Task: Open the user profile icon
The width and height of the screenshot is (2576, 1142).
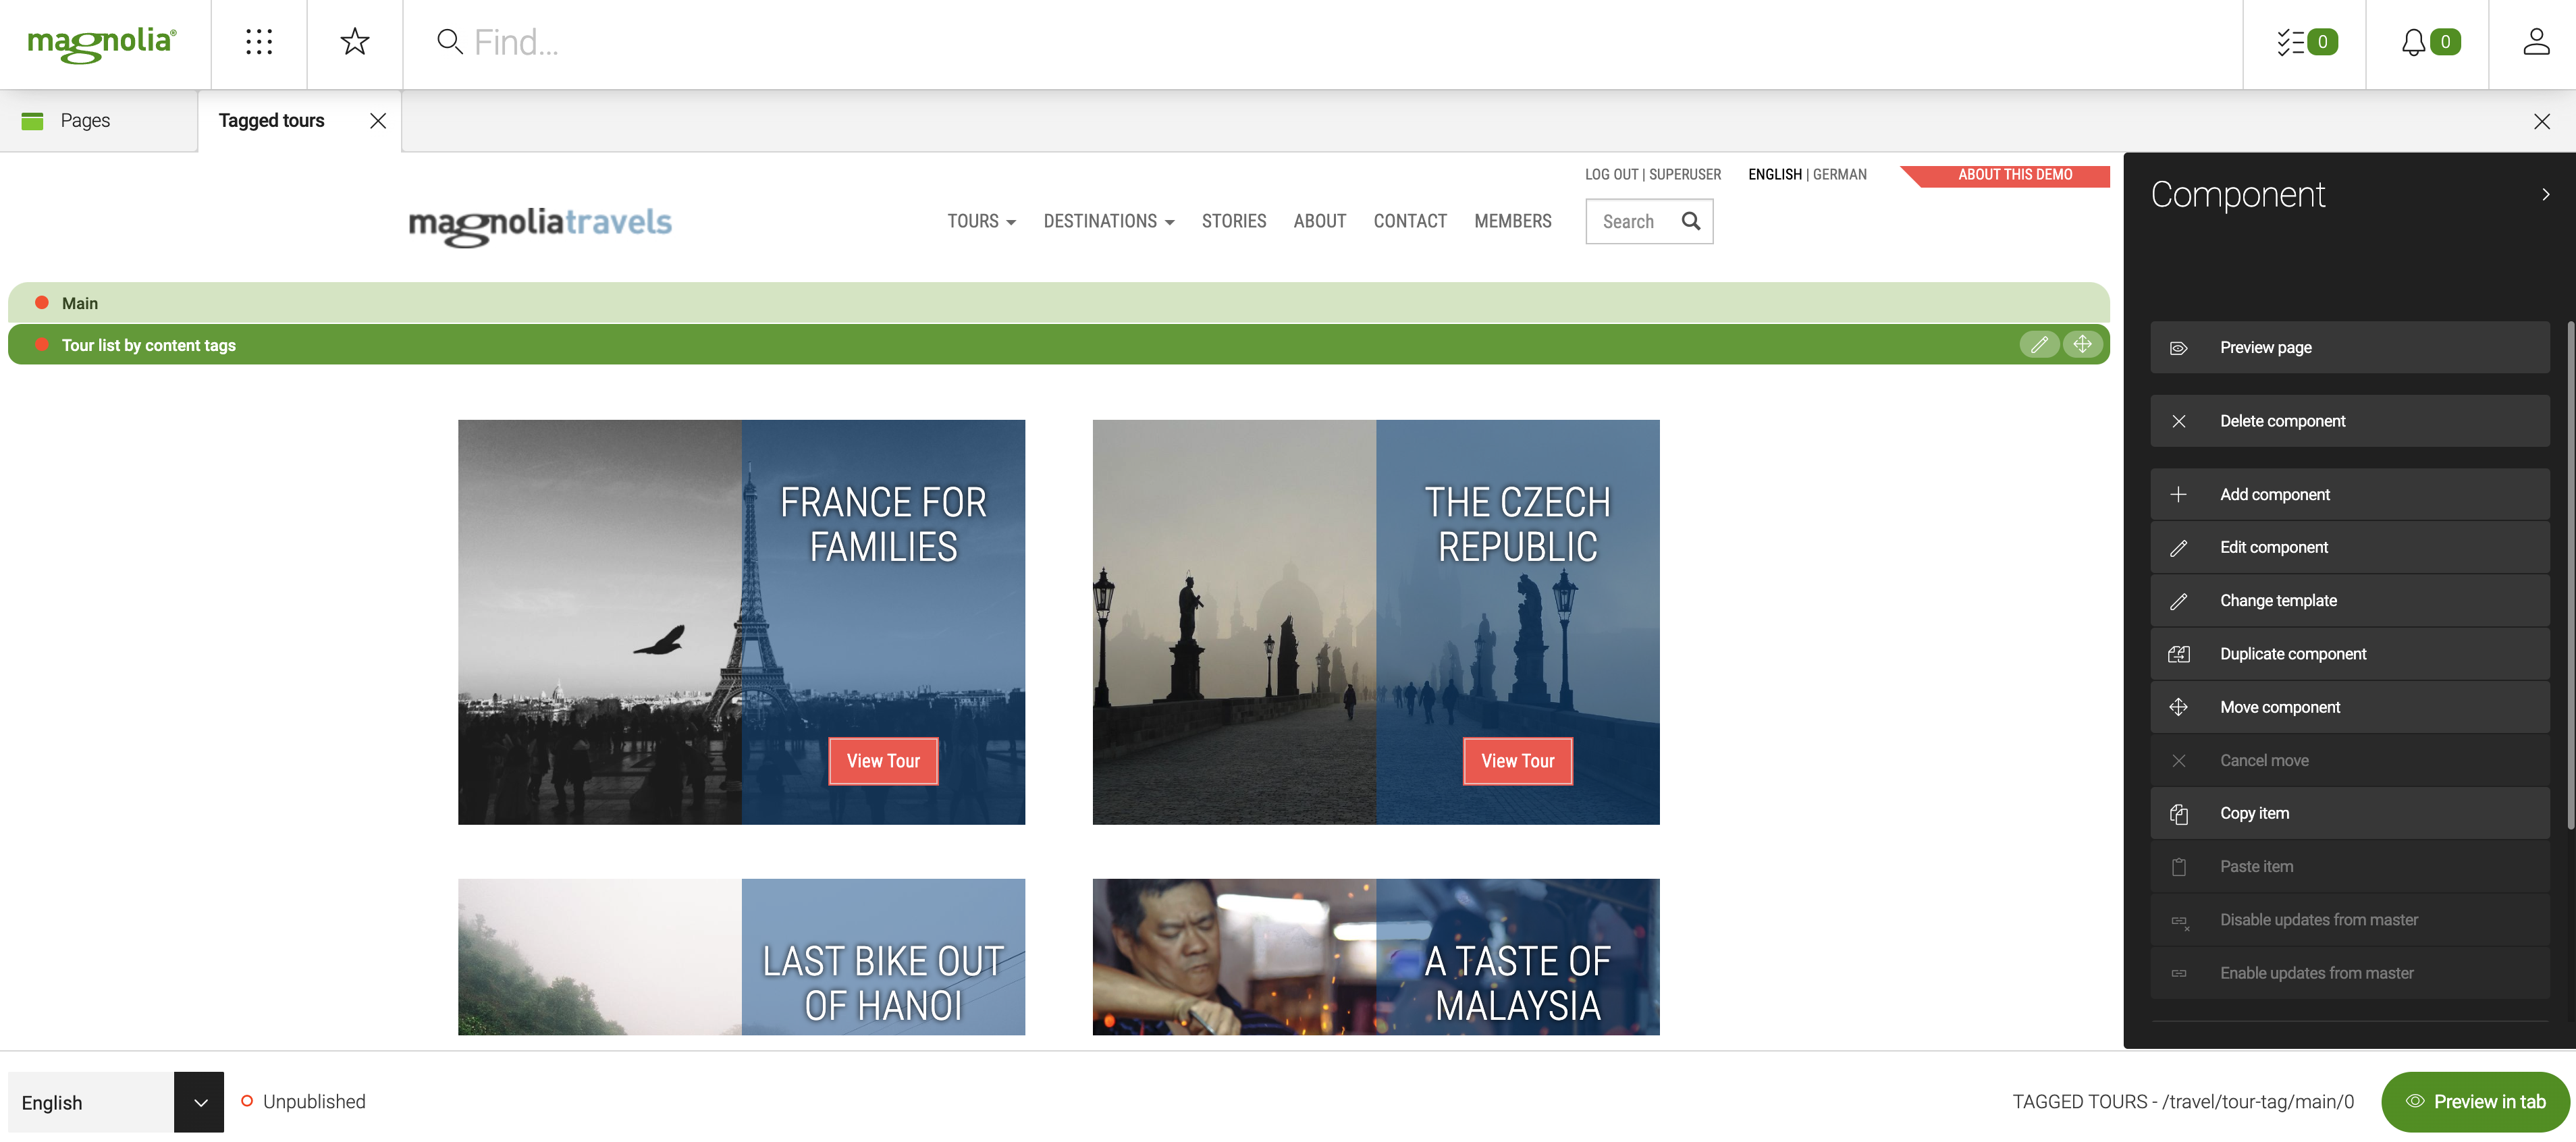Action: (x=2536, y=42)
